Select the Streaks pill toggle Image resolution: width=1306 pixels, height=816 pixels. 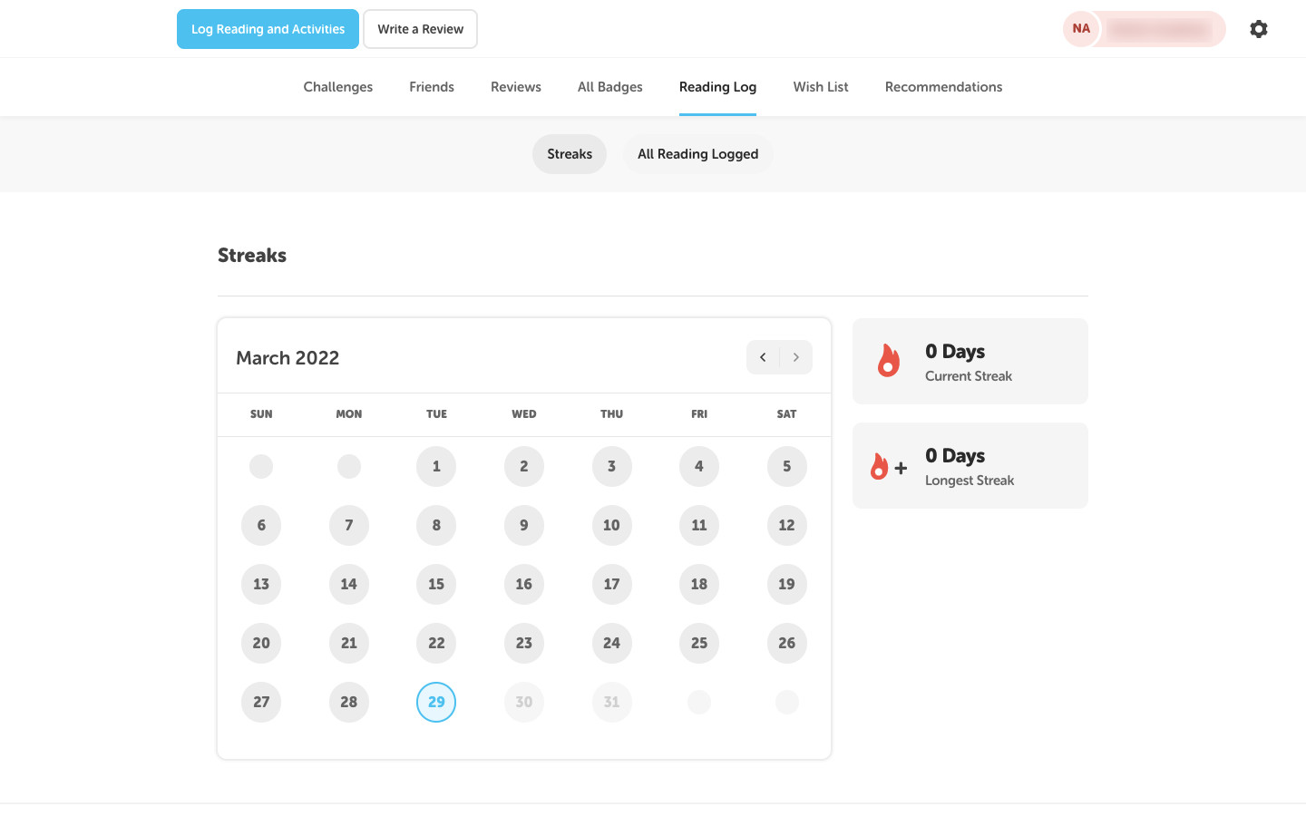570,154
